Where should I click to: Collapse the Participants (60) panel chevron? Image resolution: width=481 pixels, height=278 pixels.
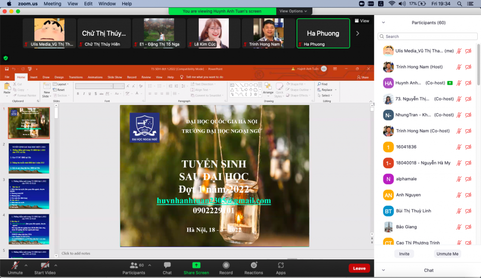coord(383,23)
